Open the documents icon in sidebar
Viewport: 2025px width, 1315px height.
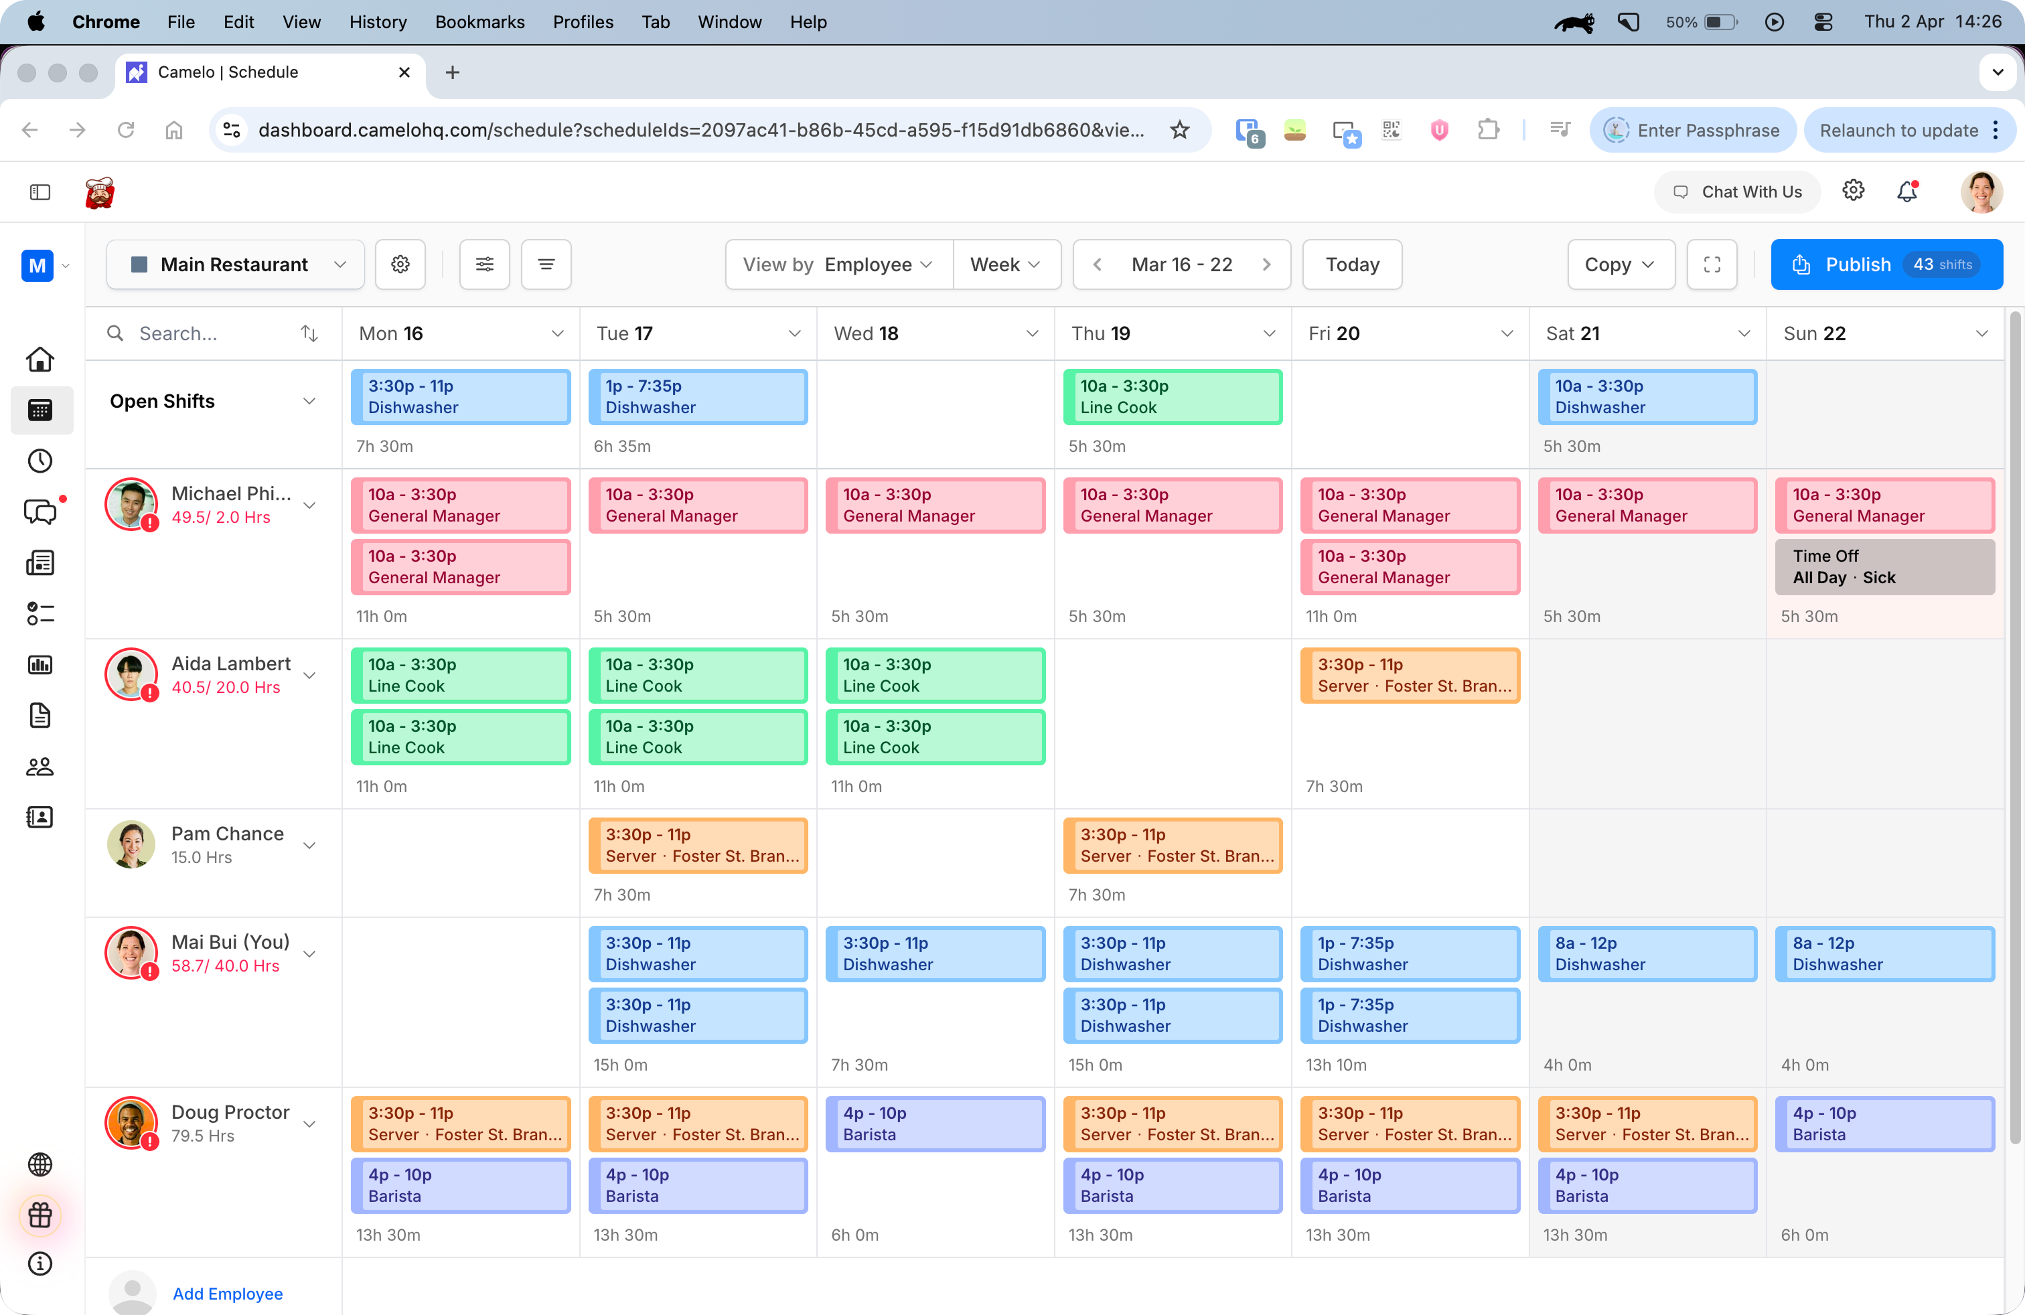click(40, 715)
